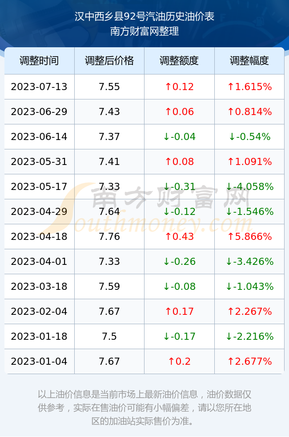Click the 调整后价格 column header
Image resolution: width=289 pixels, height=437 pixels.
[109, 61]
